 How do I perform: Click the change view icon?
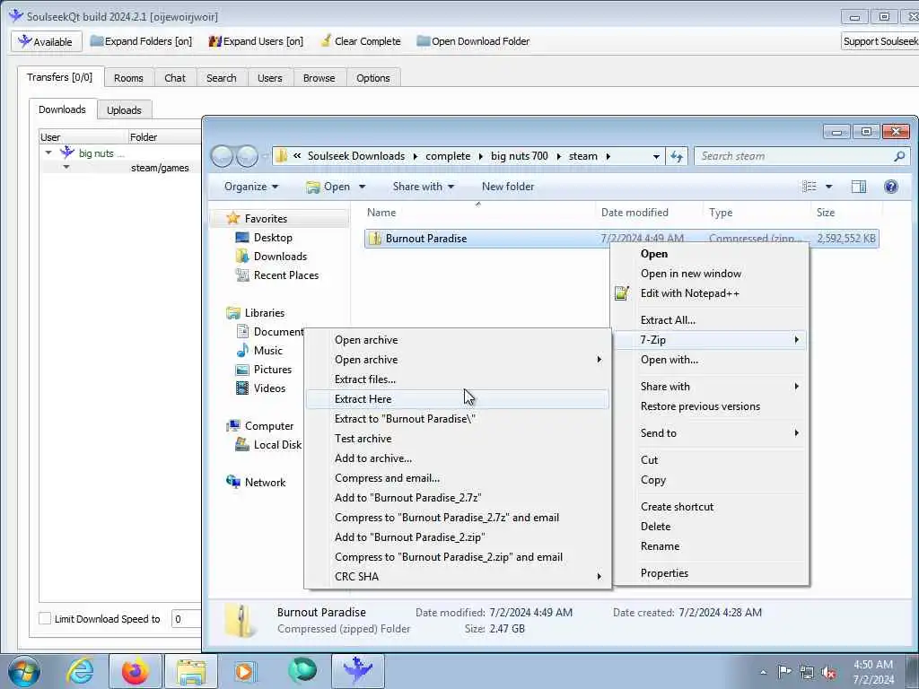(x=810, y=187)
